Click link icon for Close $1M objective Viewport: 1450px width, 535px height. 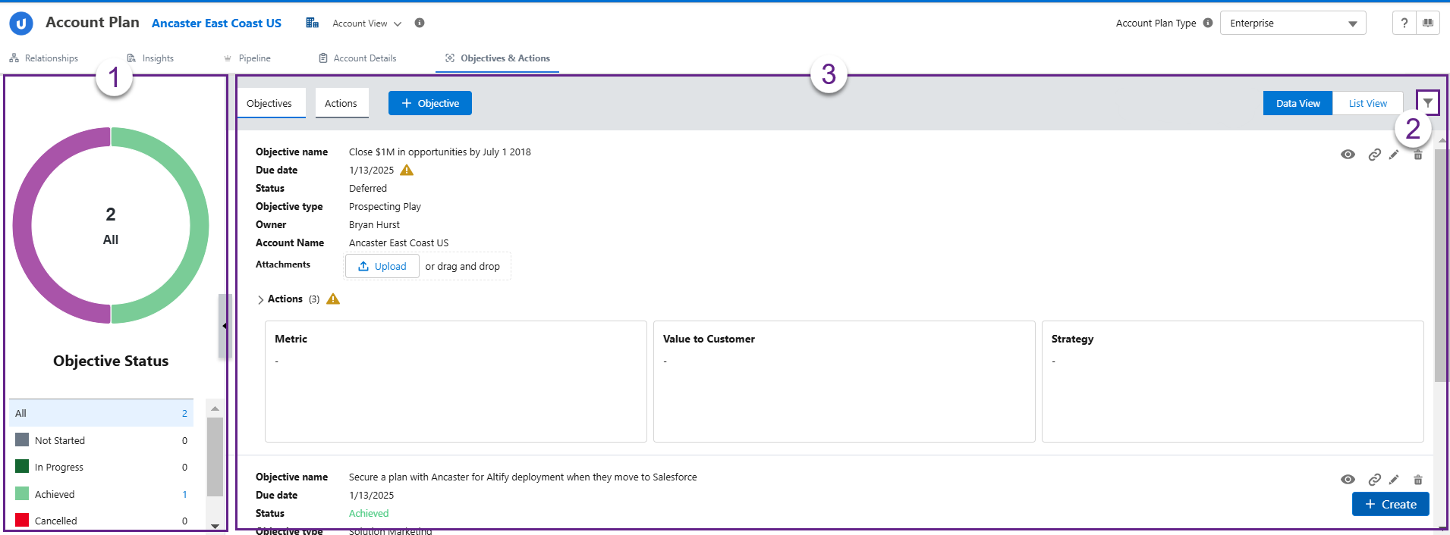pos(1374,155)
